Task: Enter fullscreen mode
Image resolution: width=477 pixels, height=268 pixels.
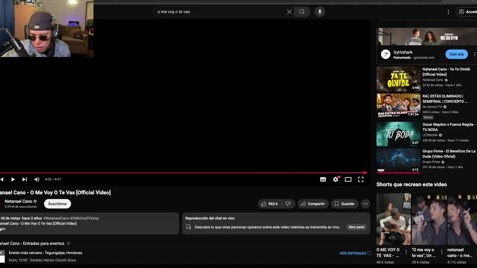Action: click(361, 179)
